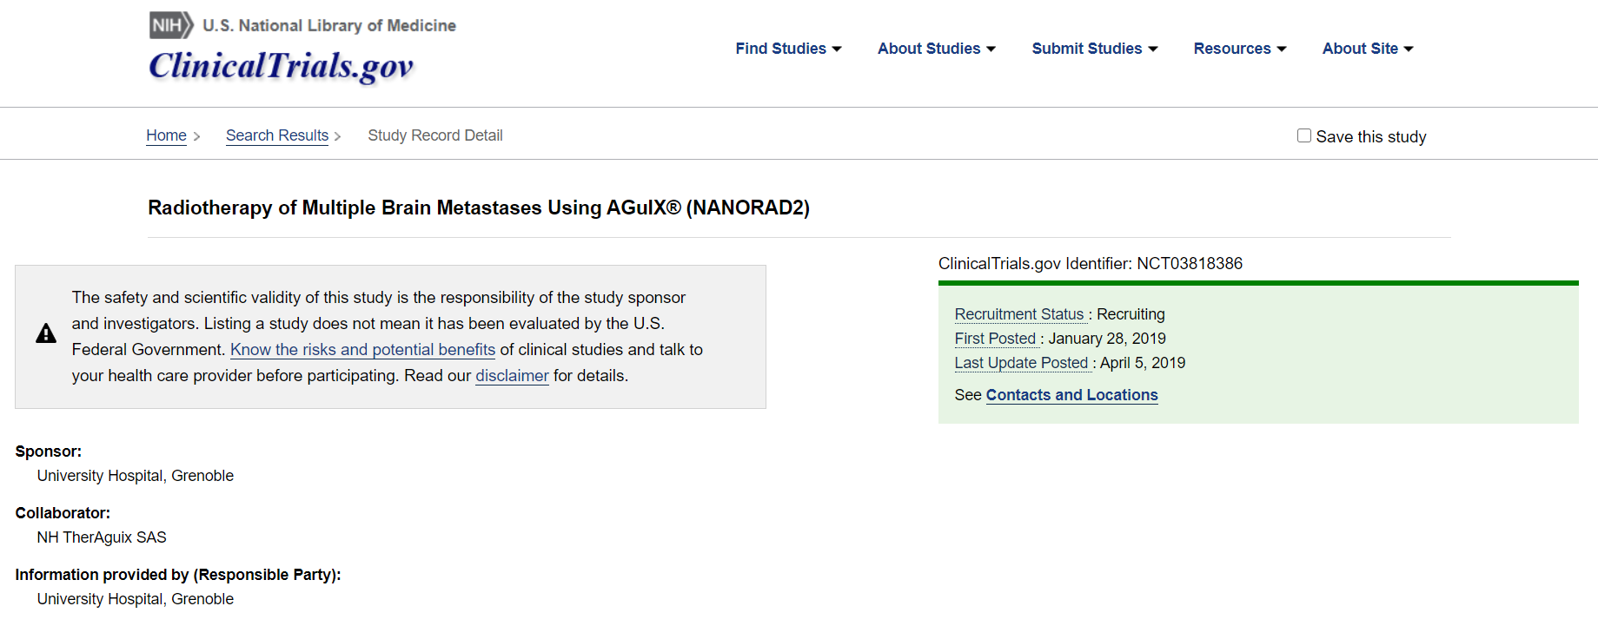Expand the Submit Studies dropdown menu
Viewport: 1598px width, 626px height.
coord(1095,49)
